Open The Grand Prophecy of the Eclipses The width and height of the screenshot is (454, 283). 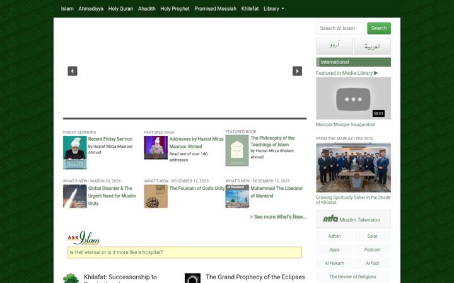click(x=255, y=277)
